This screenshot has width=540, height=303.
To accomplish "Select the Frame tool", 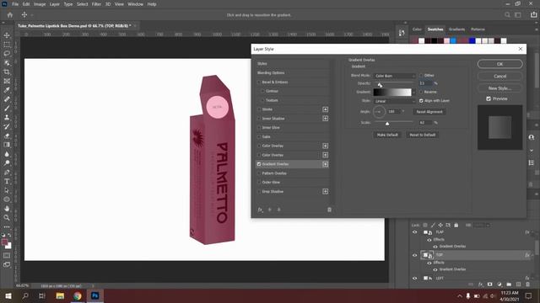I will tap(7, 81).
